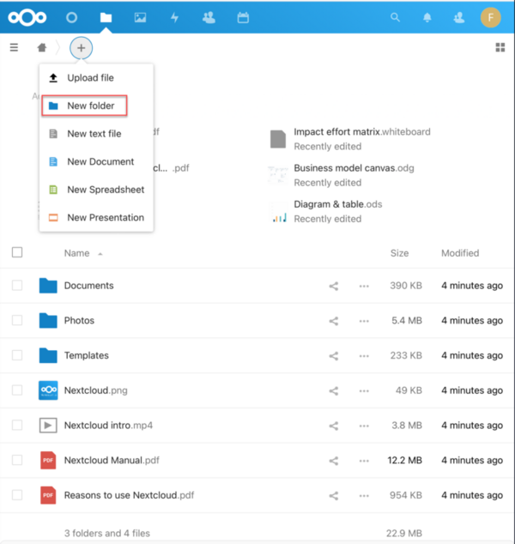The image size is (515, 544).
Task: Select the Documents row checkbox
Action: pyautogui.click(x=17, y=285)
